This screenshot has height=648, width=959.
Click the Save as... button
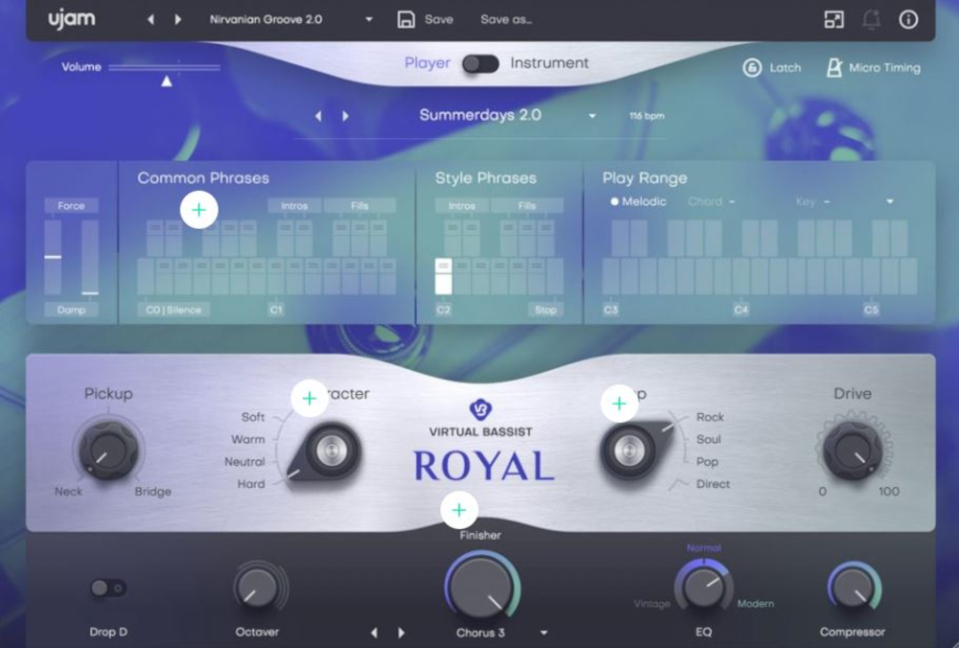(505, 19)
